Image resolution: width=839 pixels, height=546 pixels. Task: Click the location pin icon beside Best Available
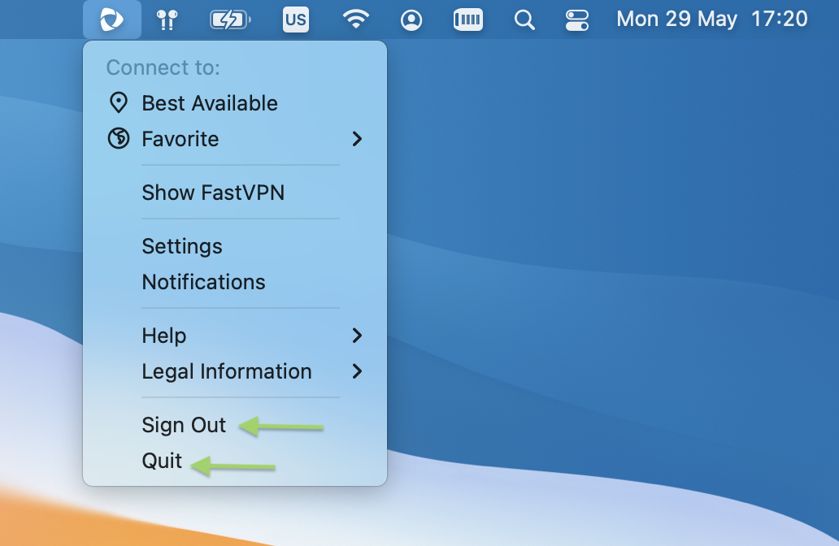click(x=119, y=103)
